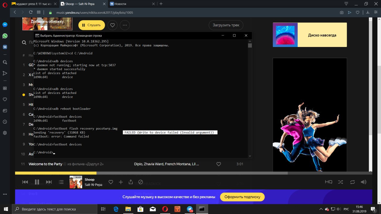
Task: Skip to the next track
Action: [49, 182]
